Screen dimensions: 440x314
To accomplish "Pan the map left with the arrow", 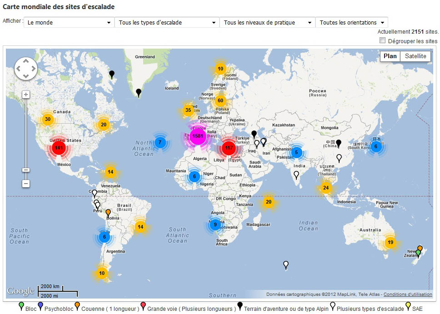I will pyautogui.click(x=19, y=69).
